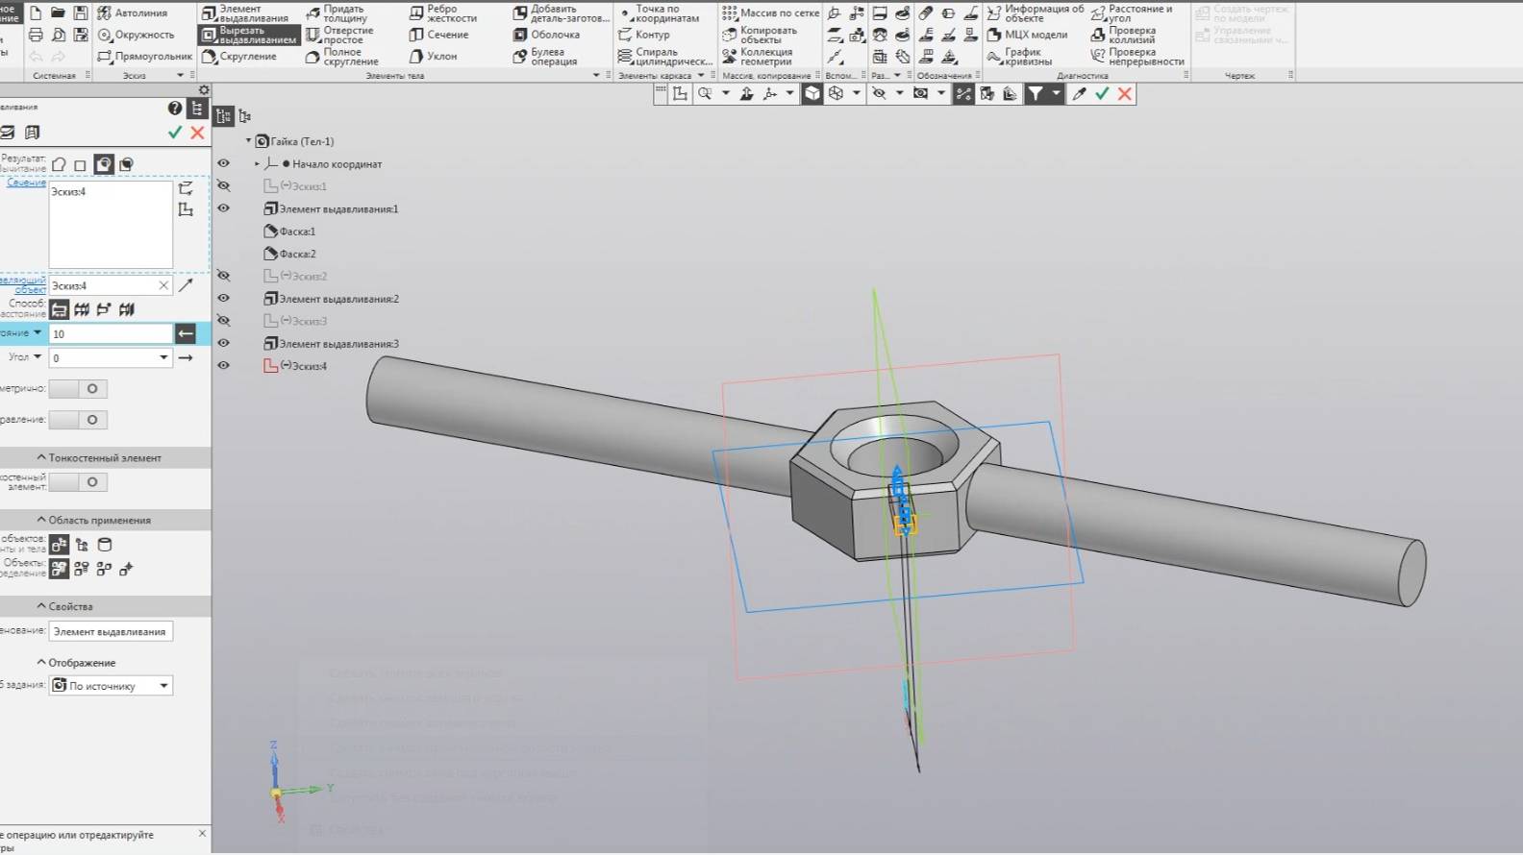Image resolution: width=1523 pixels, height=855 pixels.
Task: Select the intersection result icon
Action: click(x=127, y=164)
